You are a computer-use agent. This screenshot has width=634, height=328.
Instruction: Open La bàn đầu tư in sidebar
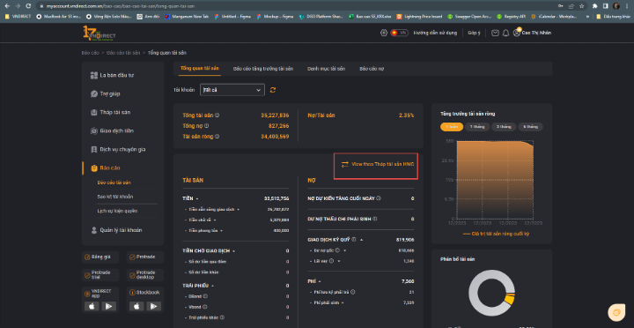pyautogui.click(x=113, y=75)
